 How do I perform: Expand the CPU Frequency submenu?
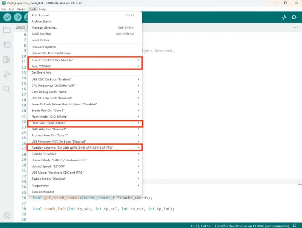point(85,85)
